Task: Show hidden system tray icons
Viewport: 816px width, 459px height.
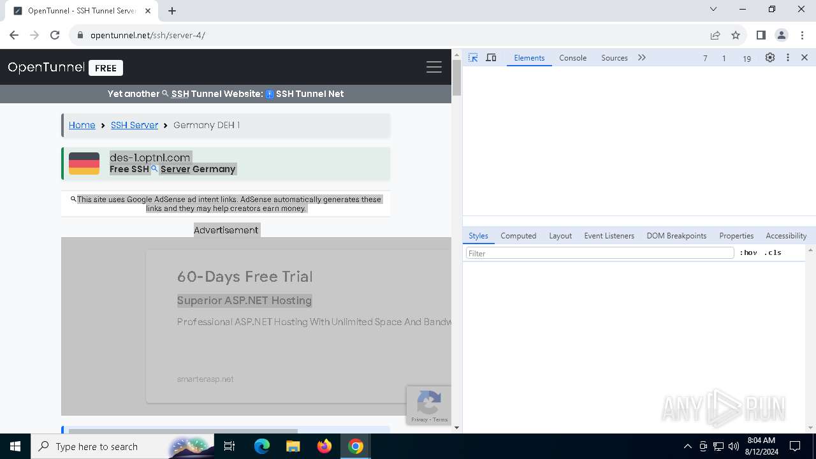Action: pyautogui.click(x=687, y=446)
